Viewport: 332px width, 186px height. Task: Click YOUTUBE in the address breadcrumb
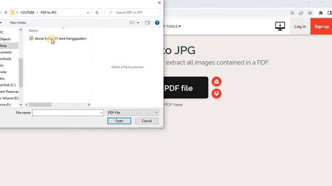27,12
